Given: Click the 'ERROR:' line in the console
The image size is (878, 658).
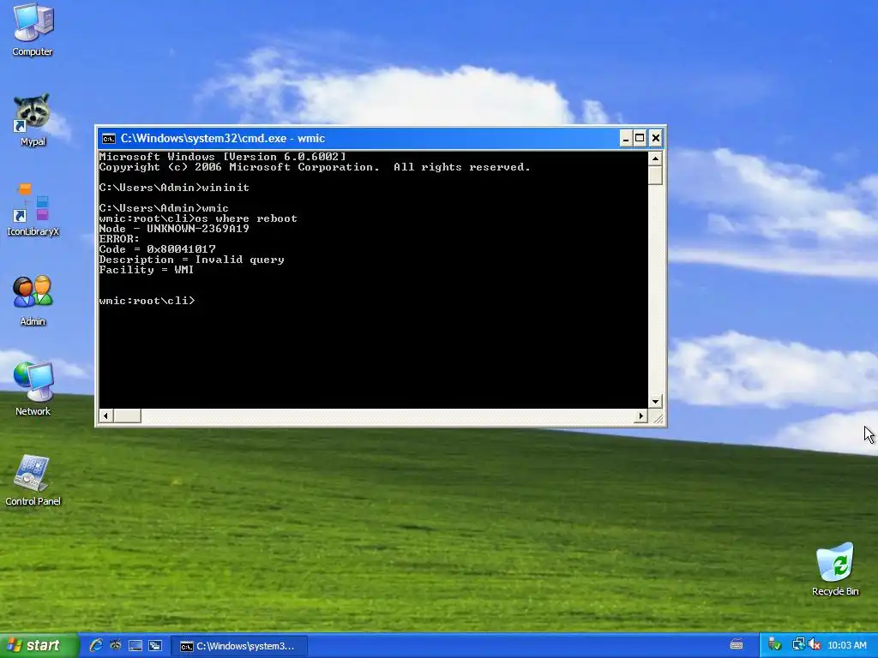Looking at the screenshot, I should pos(119,239).
